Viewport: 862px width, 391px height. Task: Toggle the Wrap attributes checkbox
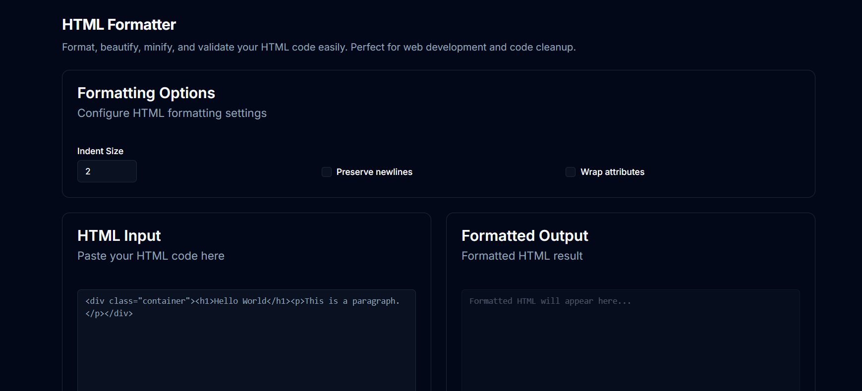[571, 172]
